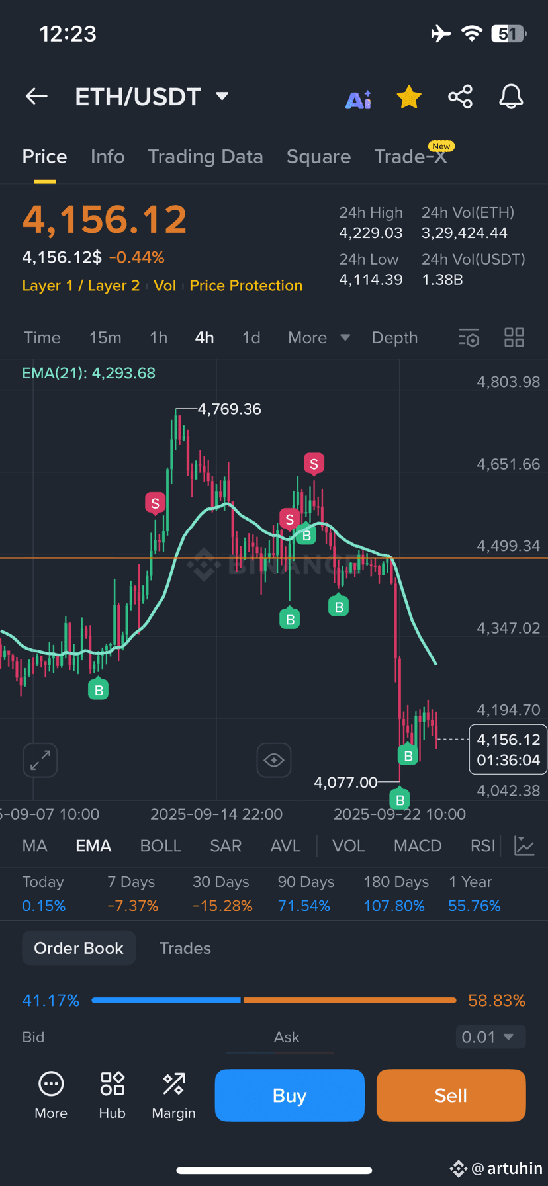
Task: Select the 1d interval
Action: (251, 338)
